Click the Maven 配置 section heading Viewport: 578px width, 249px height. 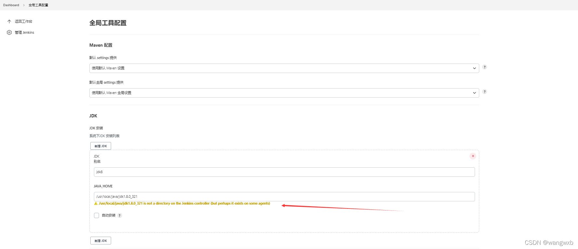coord(101,45)
